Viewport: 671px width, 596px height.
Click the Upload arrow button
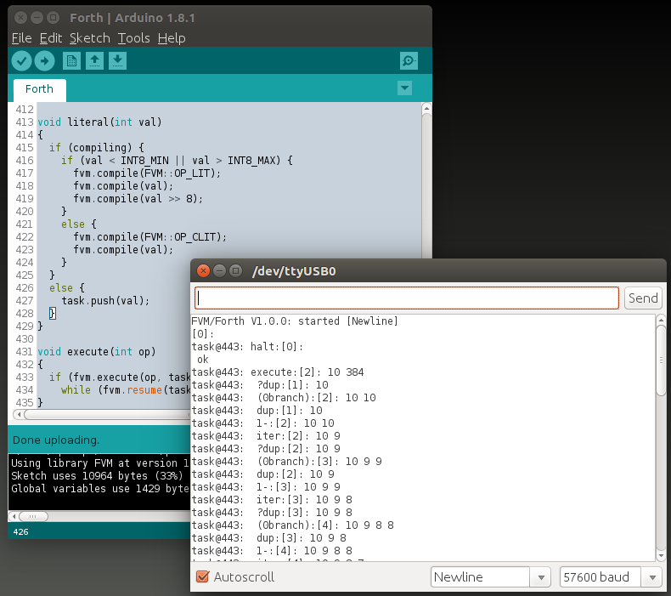pyautogui.click(x=44, y=61)
